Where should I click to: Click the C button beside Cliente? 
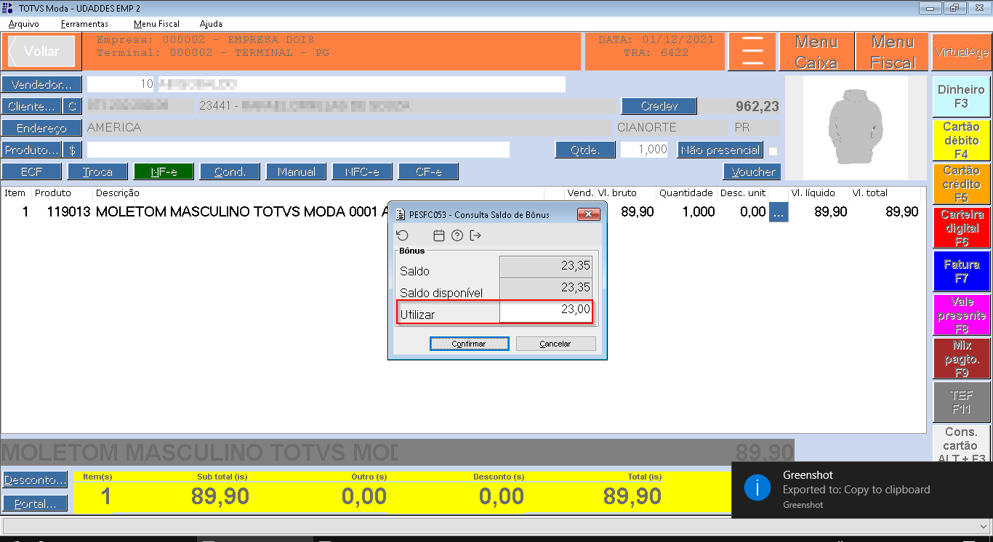72,106
